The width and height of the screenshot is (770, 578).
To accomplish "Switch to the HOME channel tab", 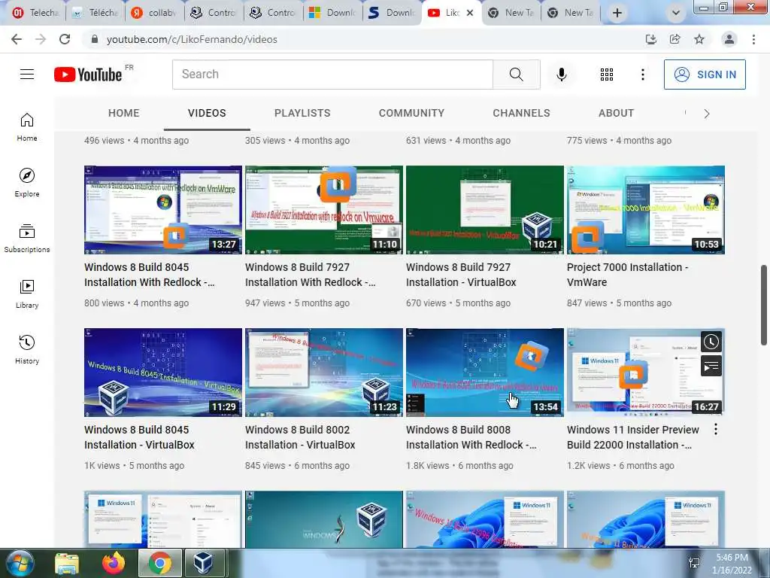I will tap(124, 113).
